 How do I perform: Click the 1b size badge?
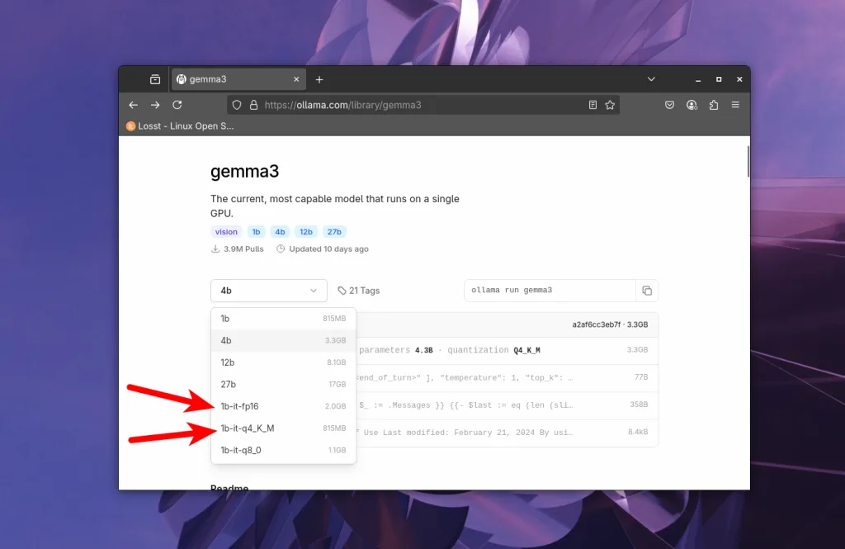[256, 232]
